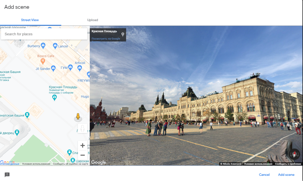The height and width of the screenshot is (181, 303).
Task: Open the feedback icon at bottom left
Action: tap(7, 175)
